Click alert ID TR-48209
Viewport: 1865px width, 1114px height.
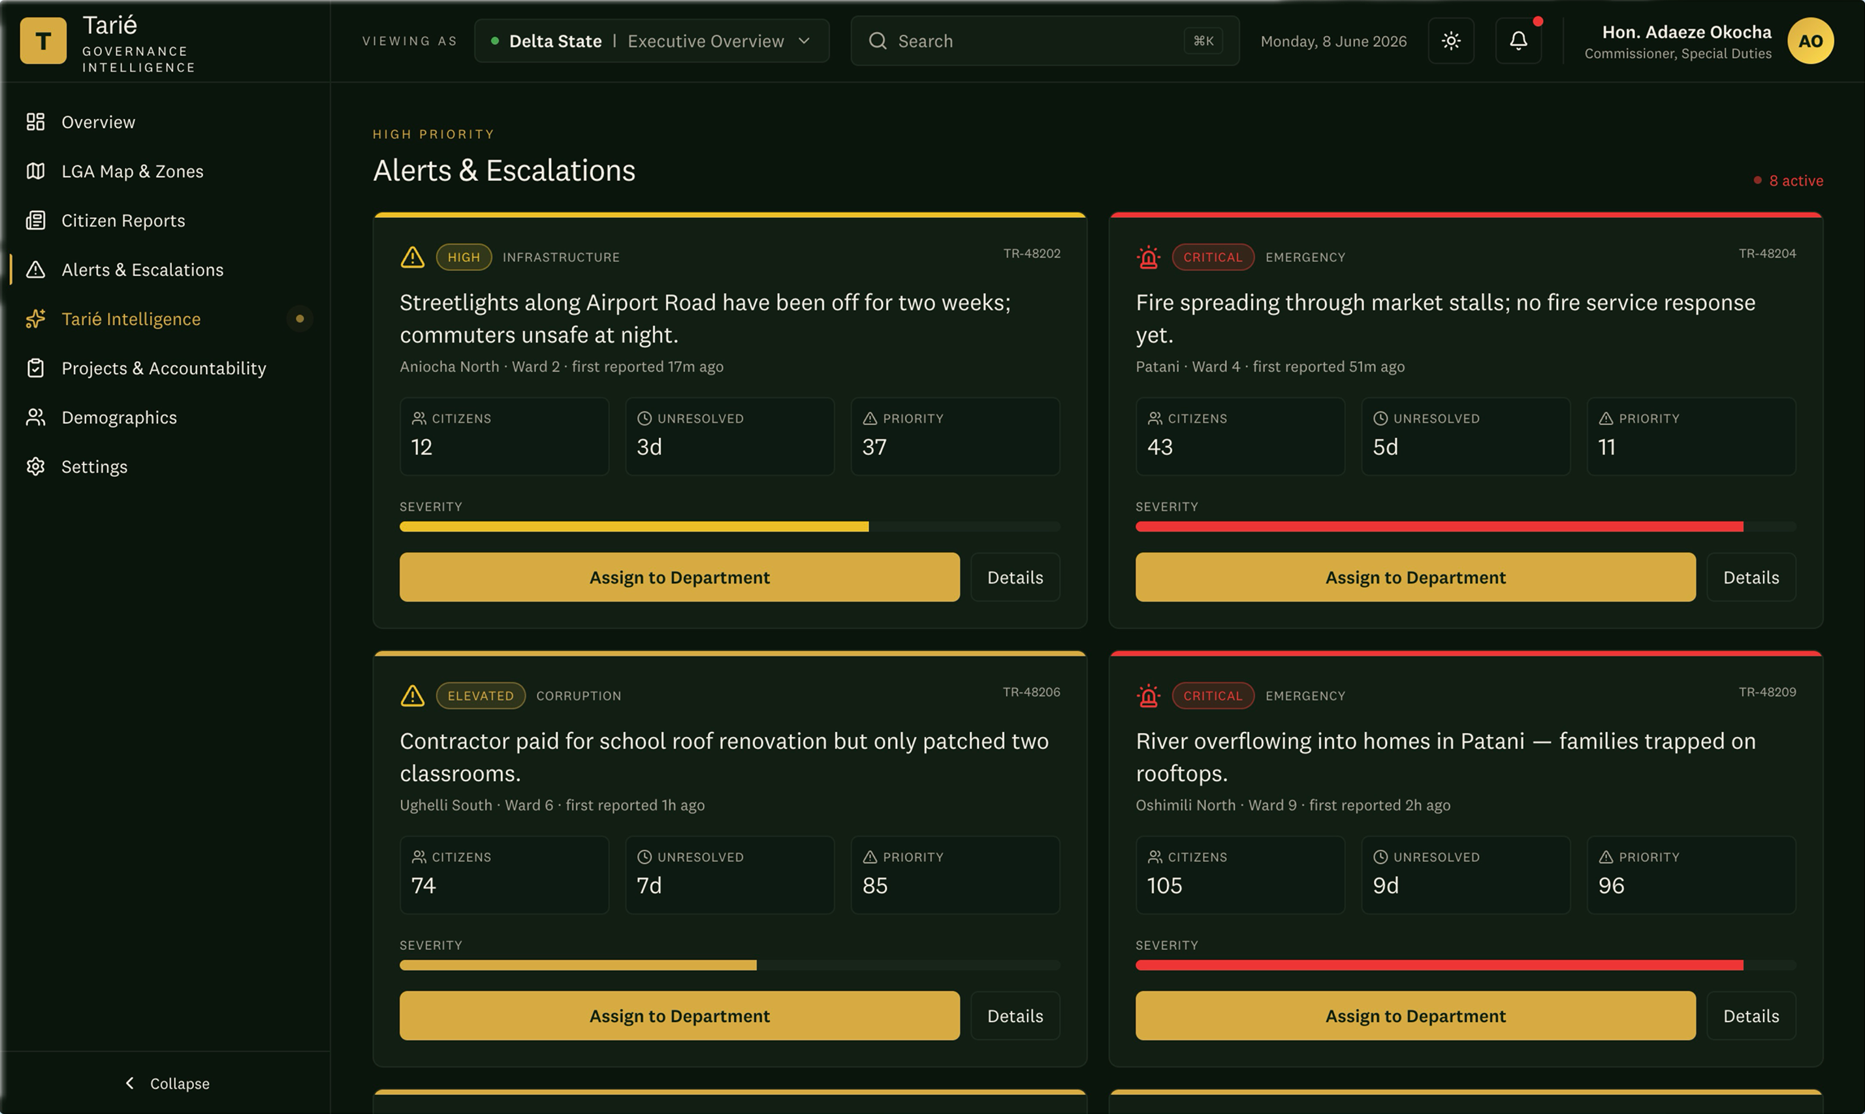[x=1768, y=692]
